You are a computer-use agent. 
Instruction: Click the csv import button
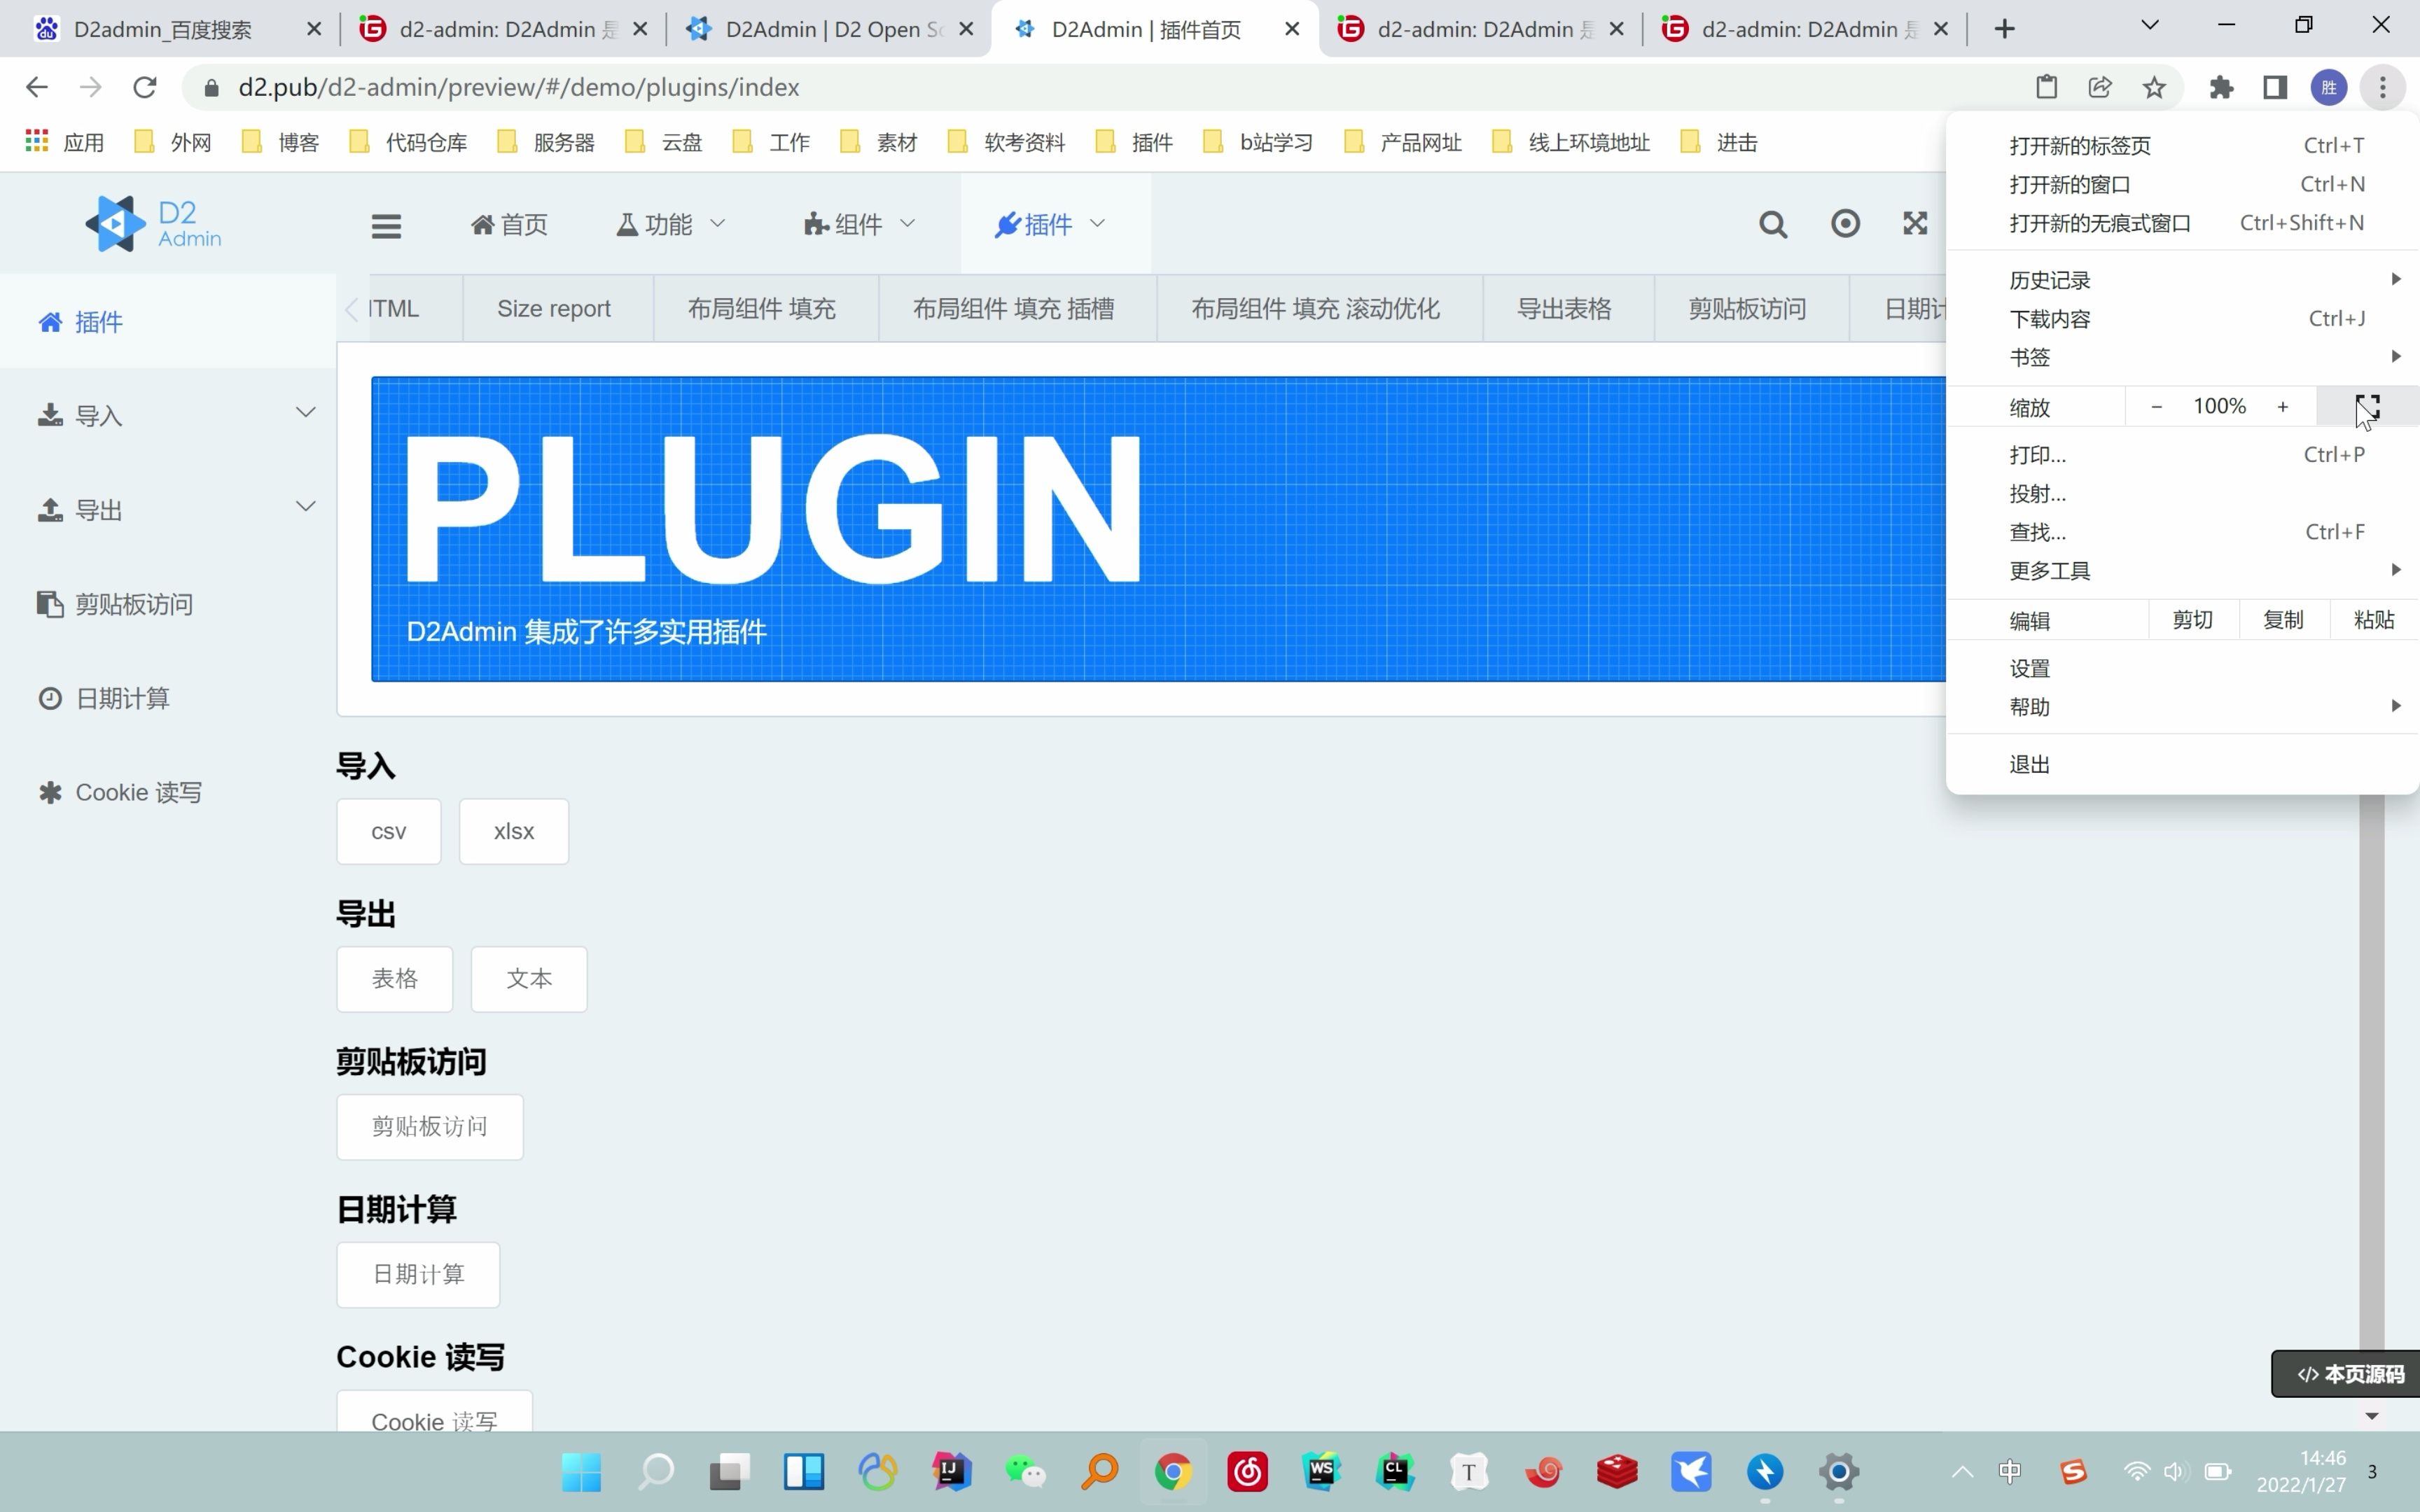click(389, 831)
